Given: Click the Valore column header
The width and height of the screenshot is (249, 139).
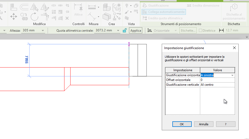Looking at the screenshot, I should click(217, 70).
